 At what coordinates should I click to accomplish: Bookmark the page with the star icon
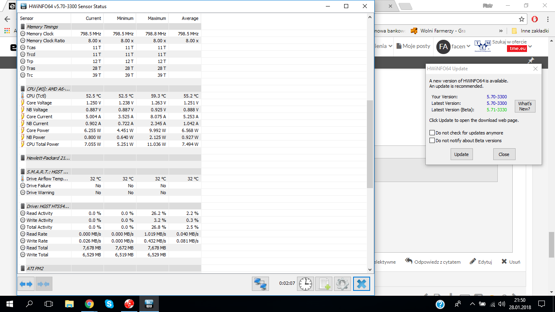[x=522, y=19]
